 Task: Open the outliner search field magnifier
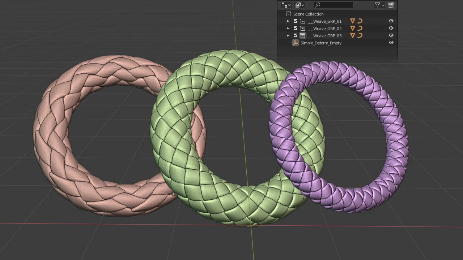tap(318, 5)
